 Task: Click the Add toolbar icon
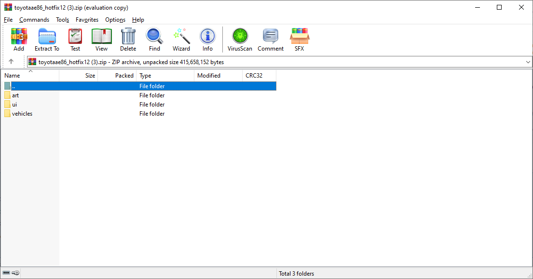tap(19, 36)
